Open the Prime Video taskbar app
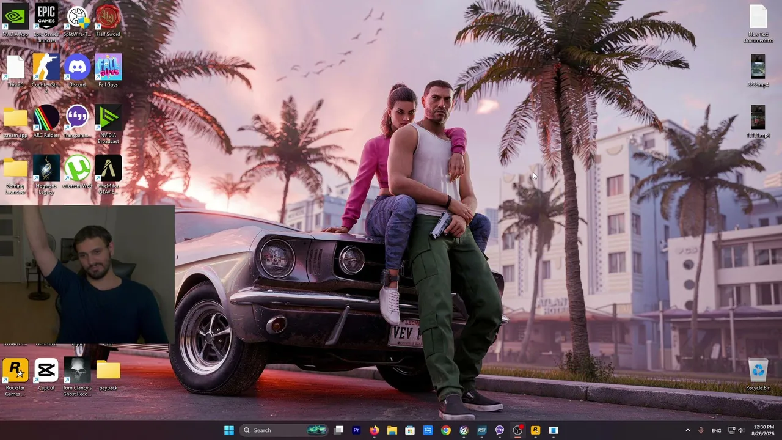This screenshot has width=782, height=440. 428,430
